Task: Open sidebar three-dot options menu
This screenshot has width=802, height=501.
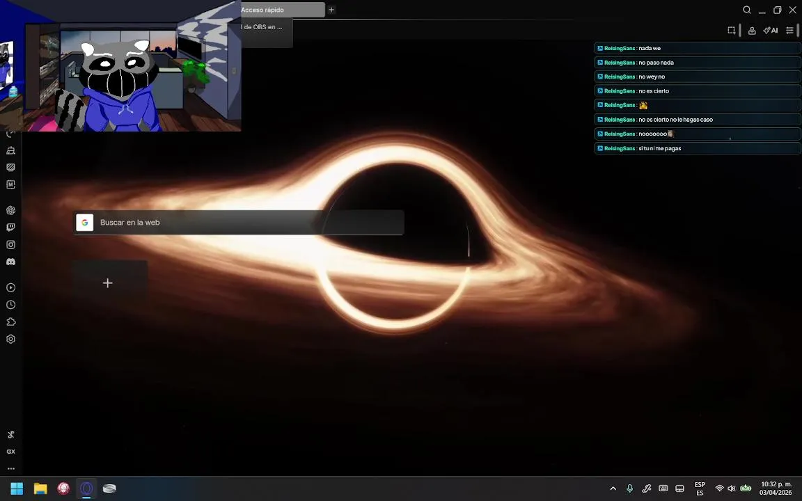Action: (x=10, y=468)
